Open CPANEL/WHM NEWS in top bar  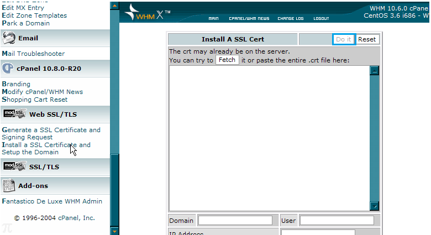[249, 18]
